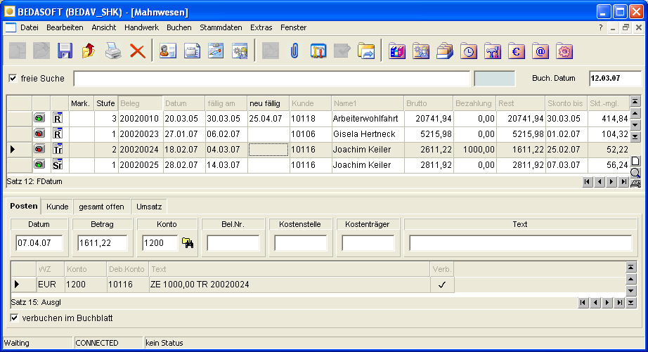Open the folder with @ symbol icon

click(540, 51)
